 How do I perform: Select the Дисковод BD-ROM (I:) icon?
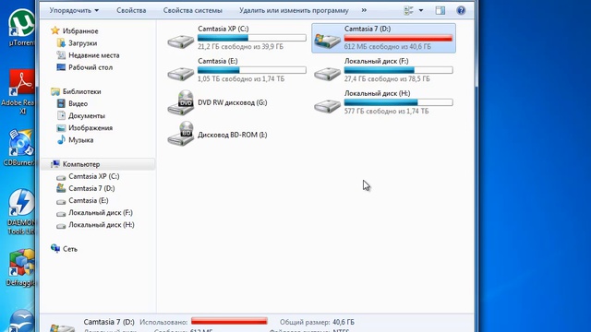181,134
